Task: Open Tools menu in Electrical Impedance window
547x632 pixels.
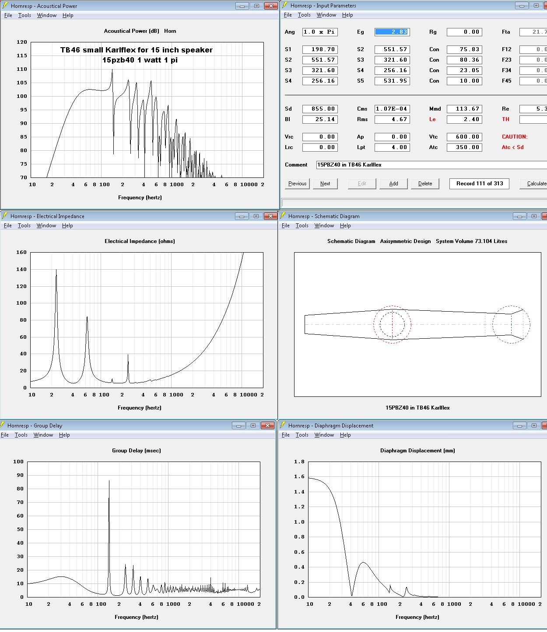Action: click(24, 226)
